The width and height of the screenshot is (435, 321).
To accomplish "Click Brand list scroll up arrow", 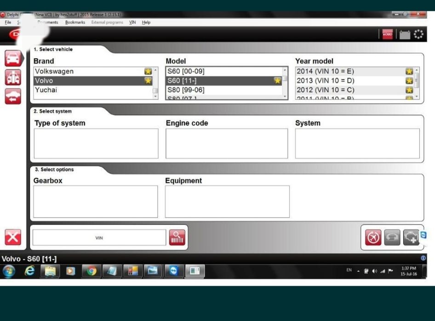I will pos(155,70).
